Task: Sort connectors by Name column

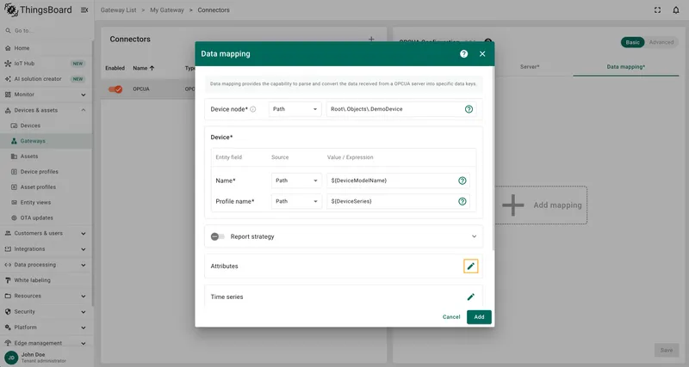Action: point(144,69)
